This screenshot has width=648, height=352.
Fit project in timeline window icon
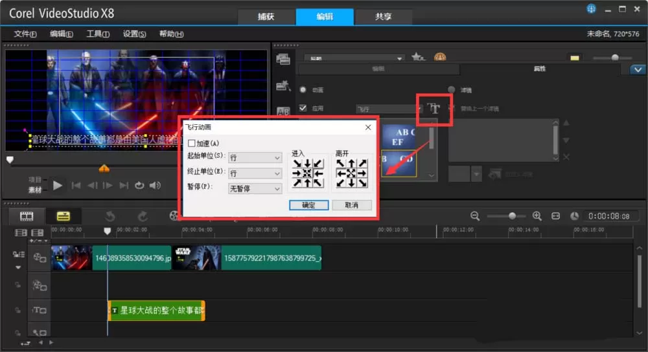556,216
